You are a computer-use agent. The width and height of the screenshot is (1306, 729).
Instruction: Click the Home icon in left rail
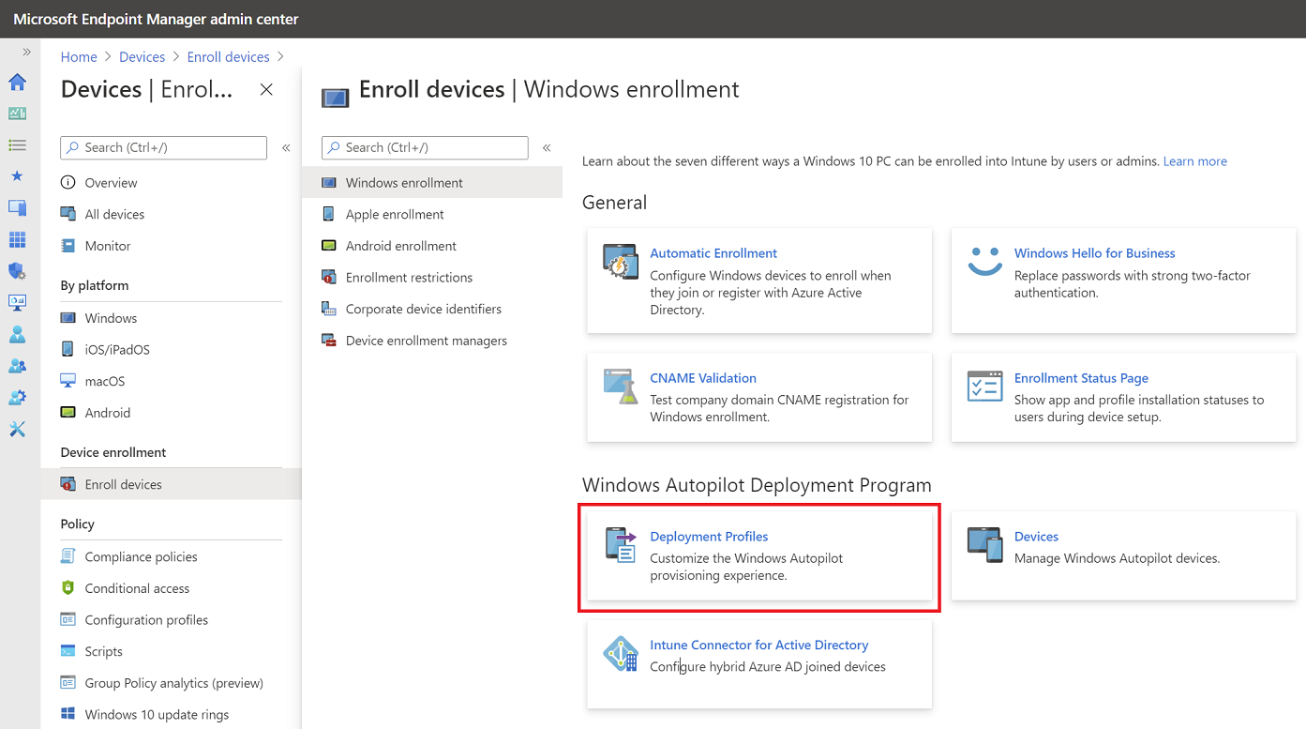(17, 83)
